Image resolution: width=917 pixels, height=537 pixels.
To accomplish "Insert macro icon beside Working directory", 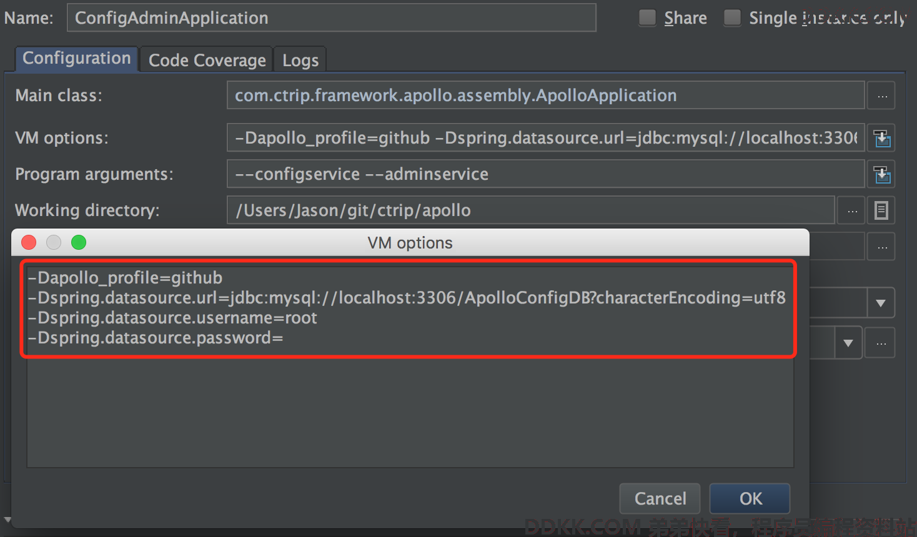I will point(881,211).
